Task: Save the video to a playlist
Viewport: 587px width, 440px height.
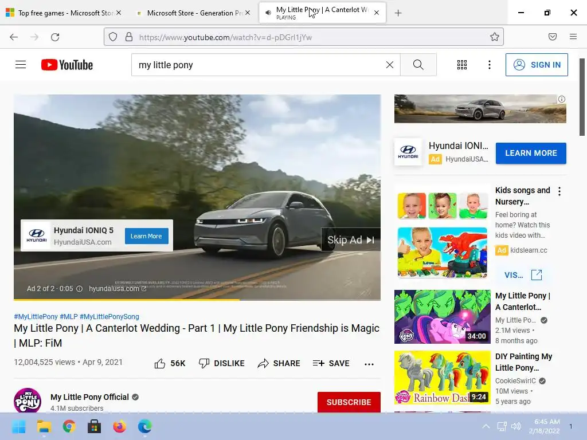Action: [x=331, y=363]
